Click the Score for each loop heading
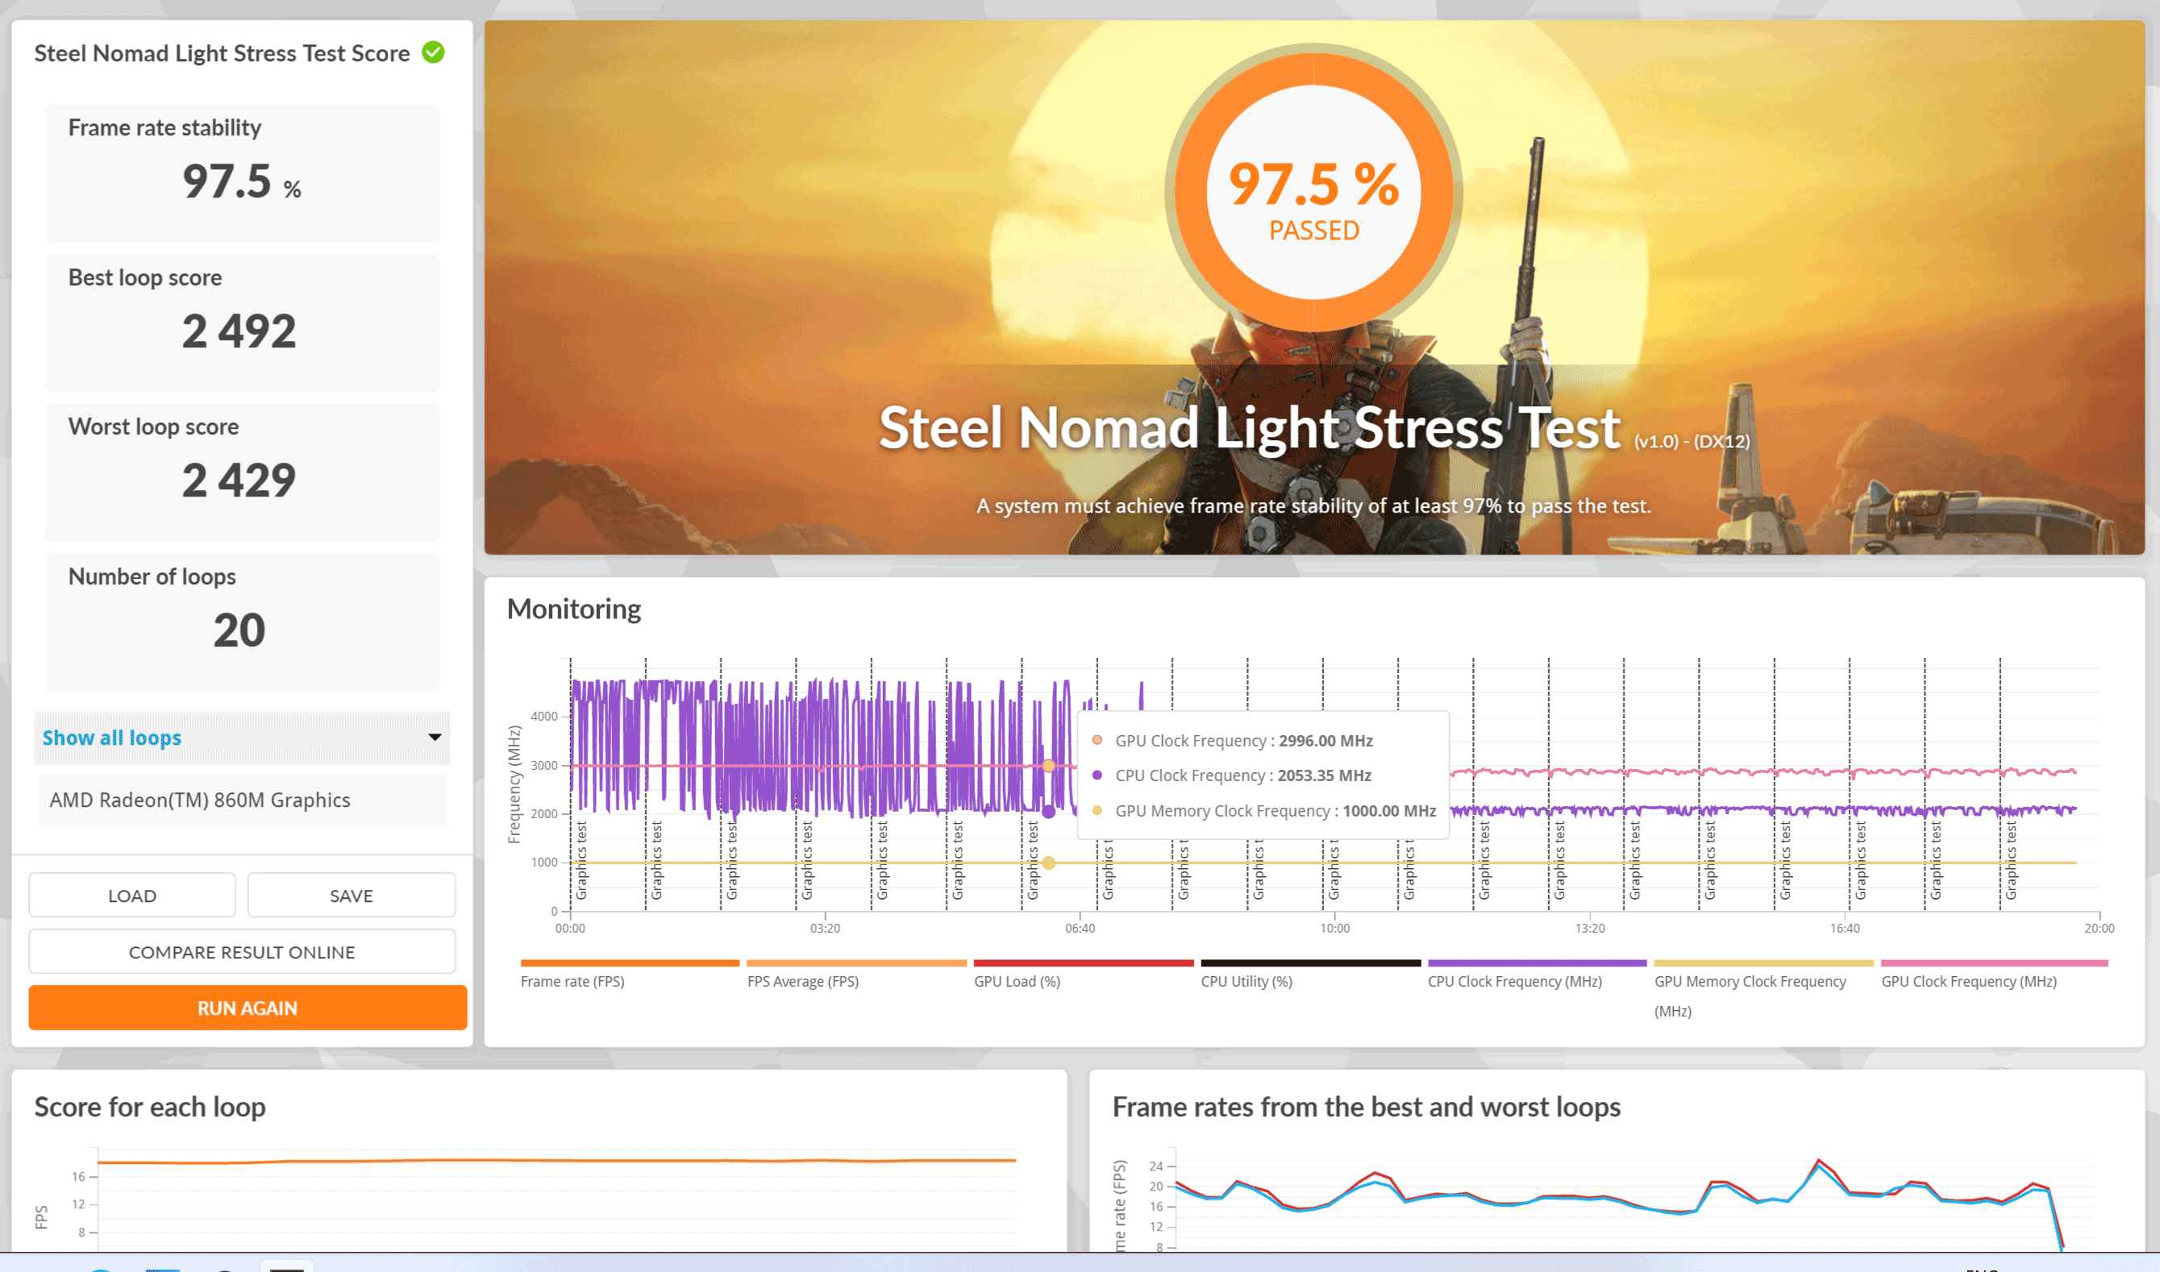Screen dimensions: 2160x1272 pyautogui.click(x=150, y=1107)
